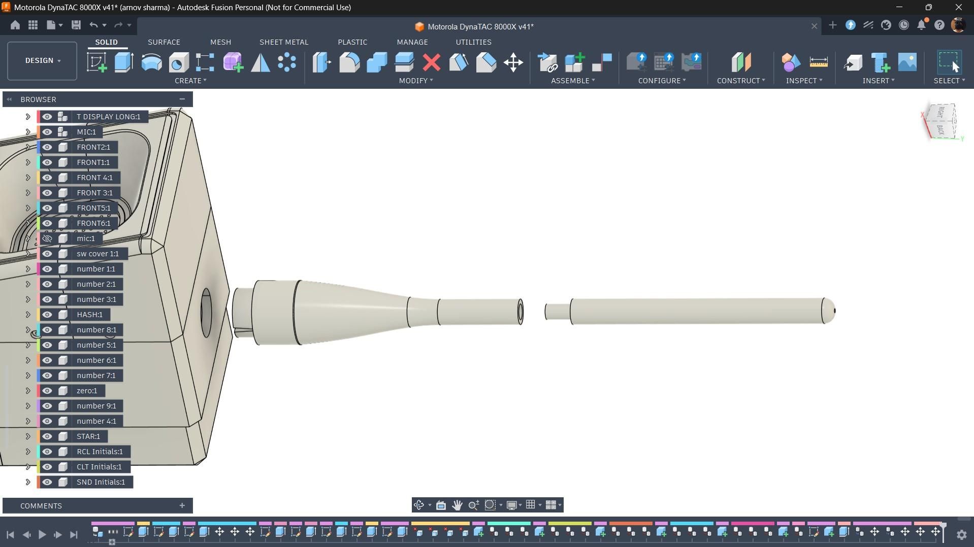Open the DESIGN workspace dropdown
The height and width of the screenshot is (547, 974).
[42, 60]
